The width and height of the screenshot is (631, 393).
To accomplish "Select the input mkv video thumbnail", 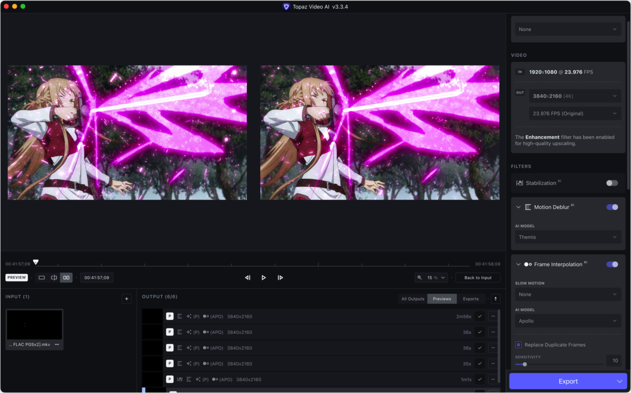I will (34, 325).
